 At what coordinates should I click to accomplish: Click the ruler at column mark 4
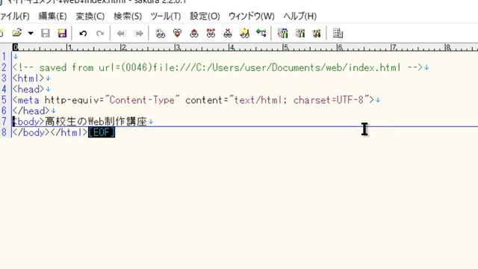(232, 47)
